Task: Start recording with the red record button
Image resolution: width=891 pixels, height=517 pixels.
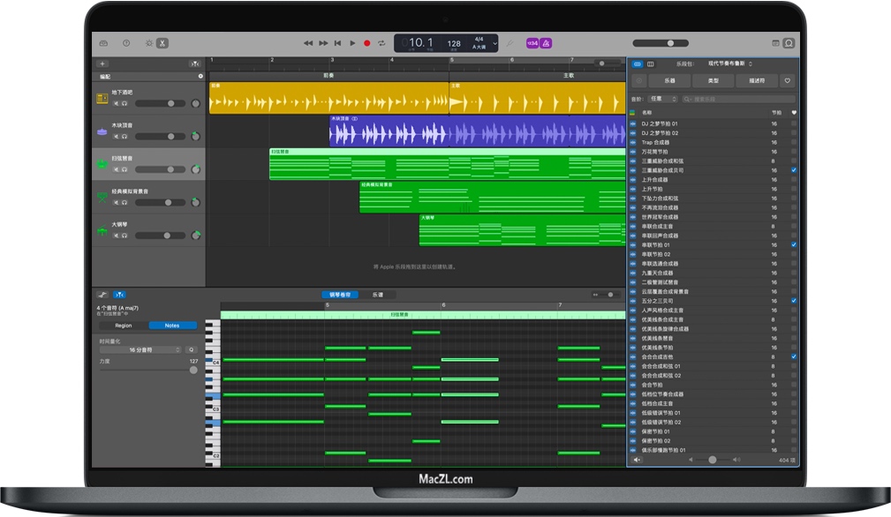Action: [365, 42]
